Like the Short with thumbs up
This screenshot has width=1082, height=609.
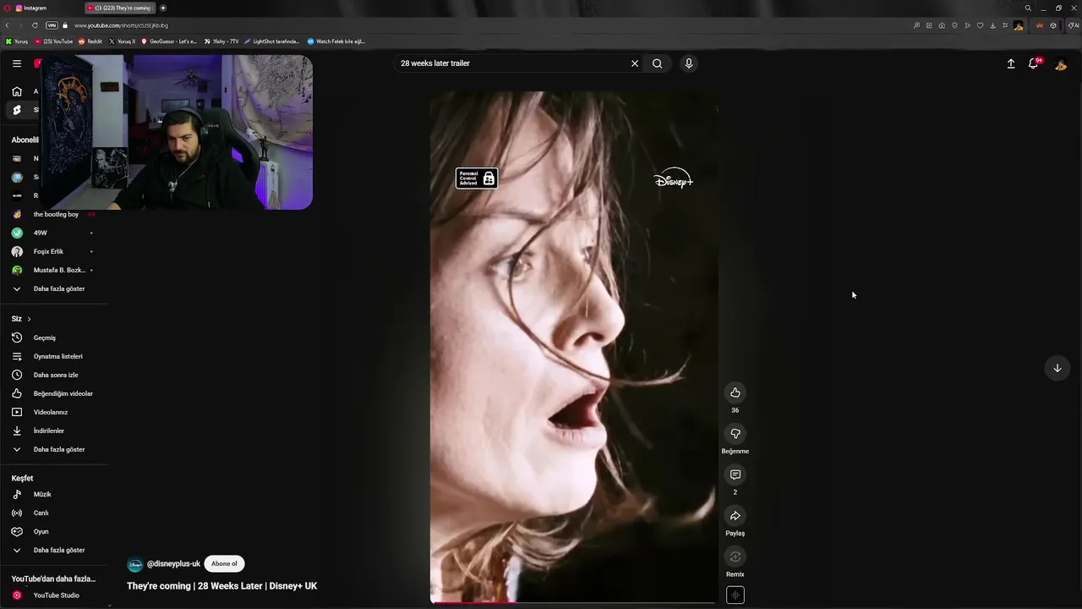tap(735, 392)
